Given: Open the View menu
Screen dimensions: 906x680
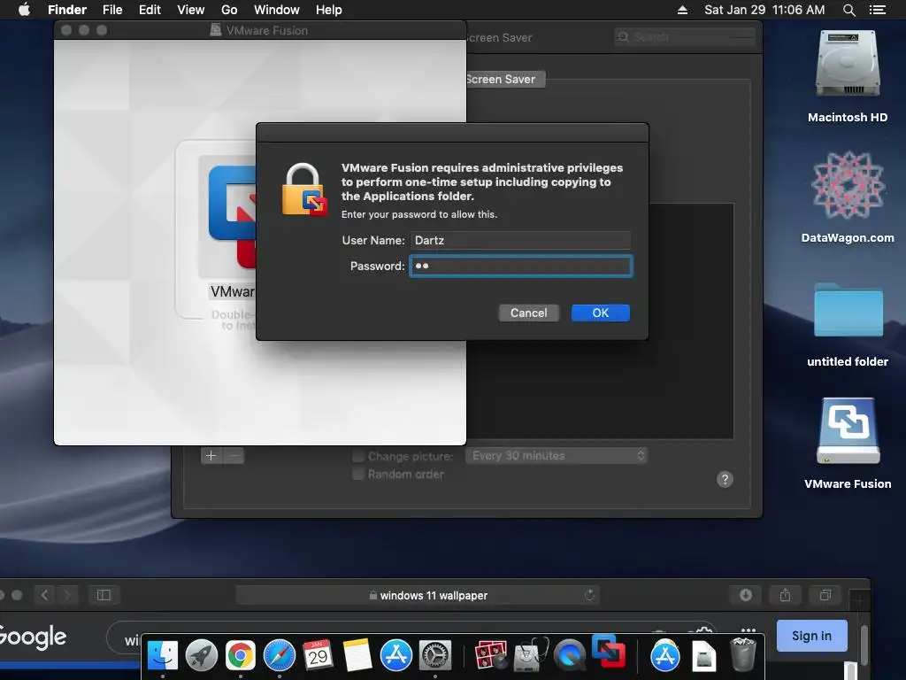Looking at the screenshot, I should [191, 10].
